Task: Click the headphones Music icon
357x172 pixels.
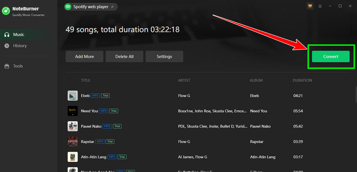Action: coord(7,35)
